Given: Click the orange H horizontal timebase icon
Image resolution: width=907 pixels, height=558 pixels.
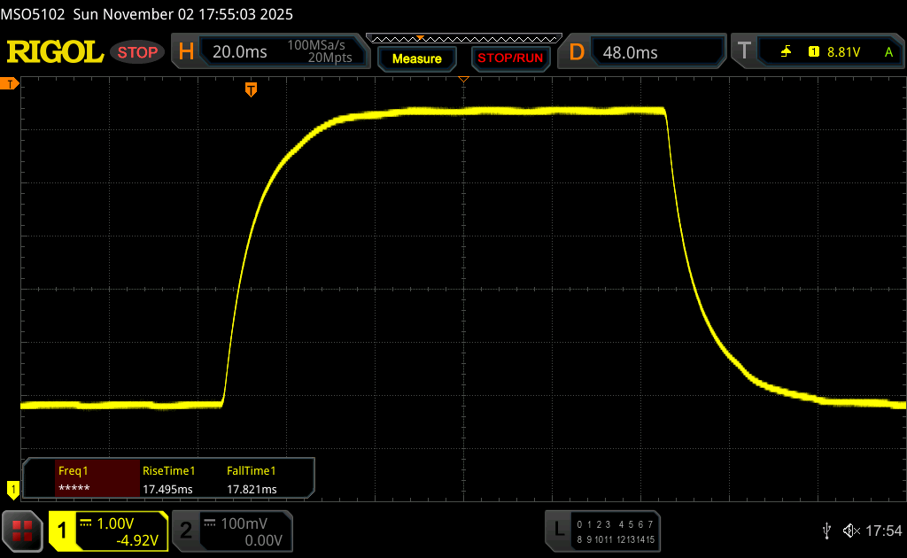Looking at the screenshot, I should tap(186, 52).
